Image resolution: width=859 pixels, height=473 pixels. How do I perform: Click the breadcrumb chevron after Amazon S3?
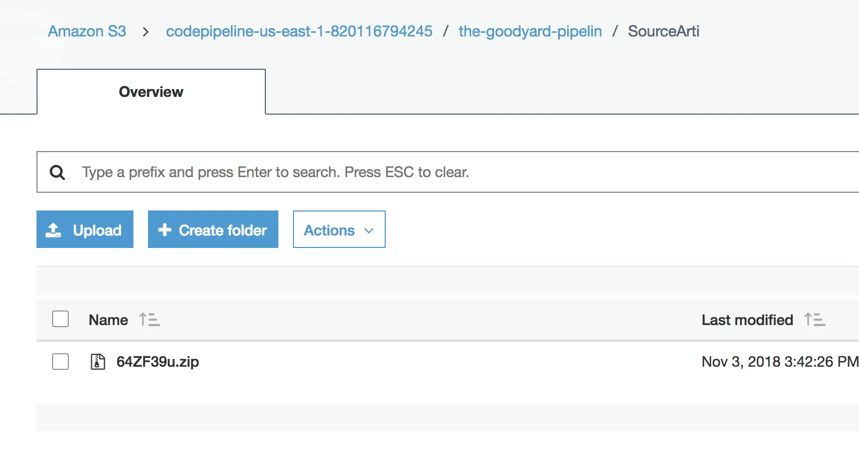(146, 32)
